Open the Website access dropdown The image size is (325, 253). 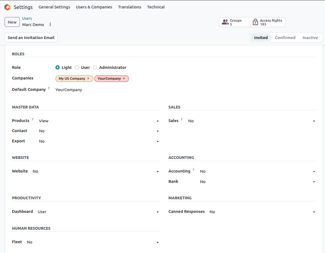click(x=96, y=171)
